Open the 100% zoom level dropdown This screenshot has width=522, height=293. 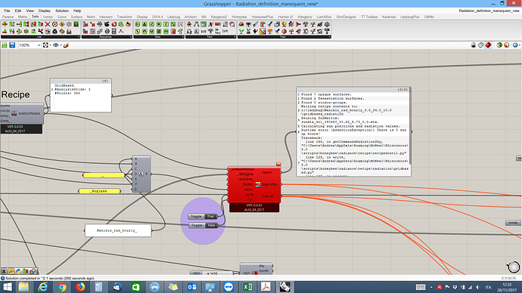click(39, 45)
